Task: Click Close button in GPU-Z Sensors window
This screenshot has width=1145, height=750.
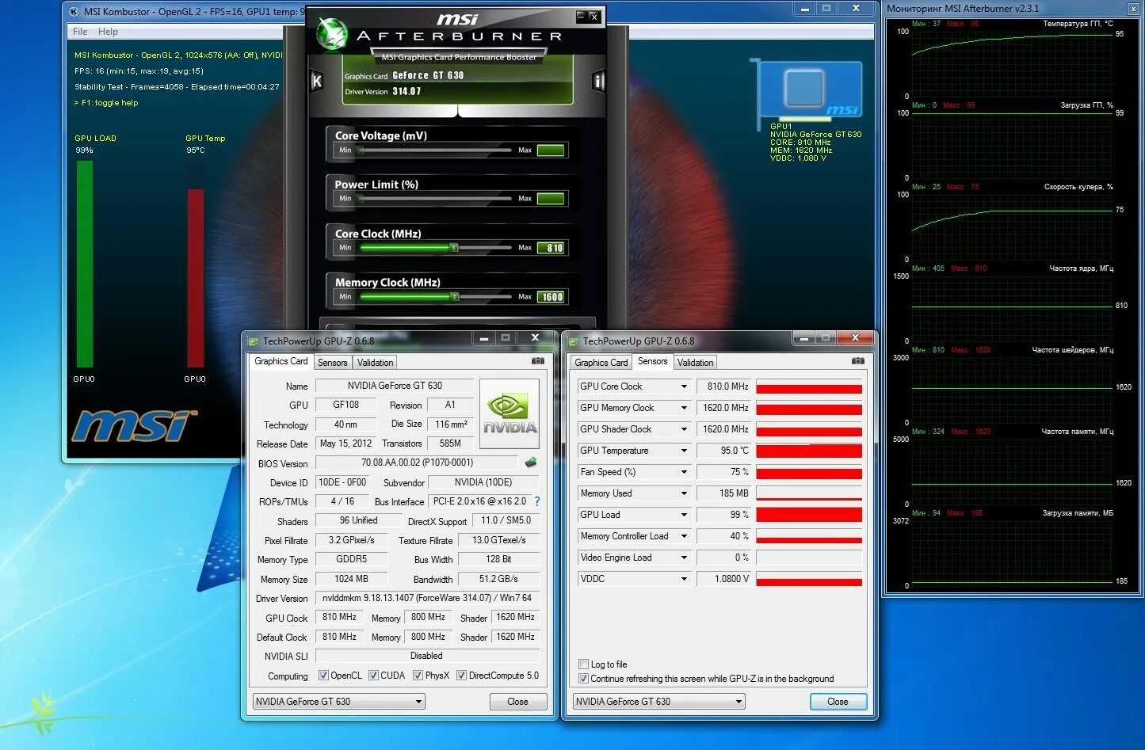Action: 838,702
